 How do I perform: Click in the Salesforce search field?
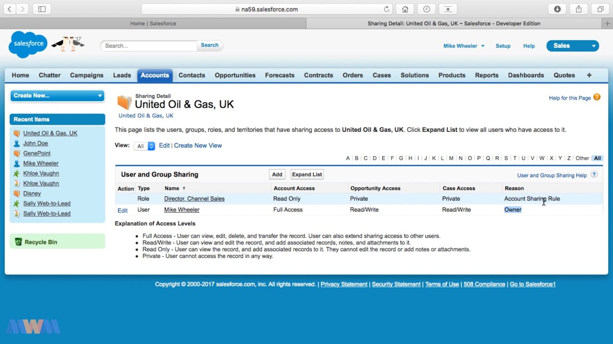(x=148, y=46)
